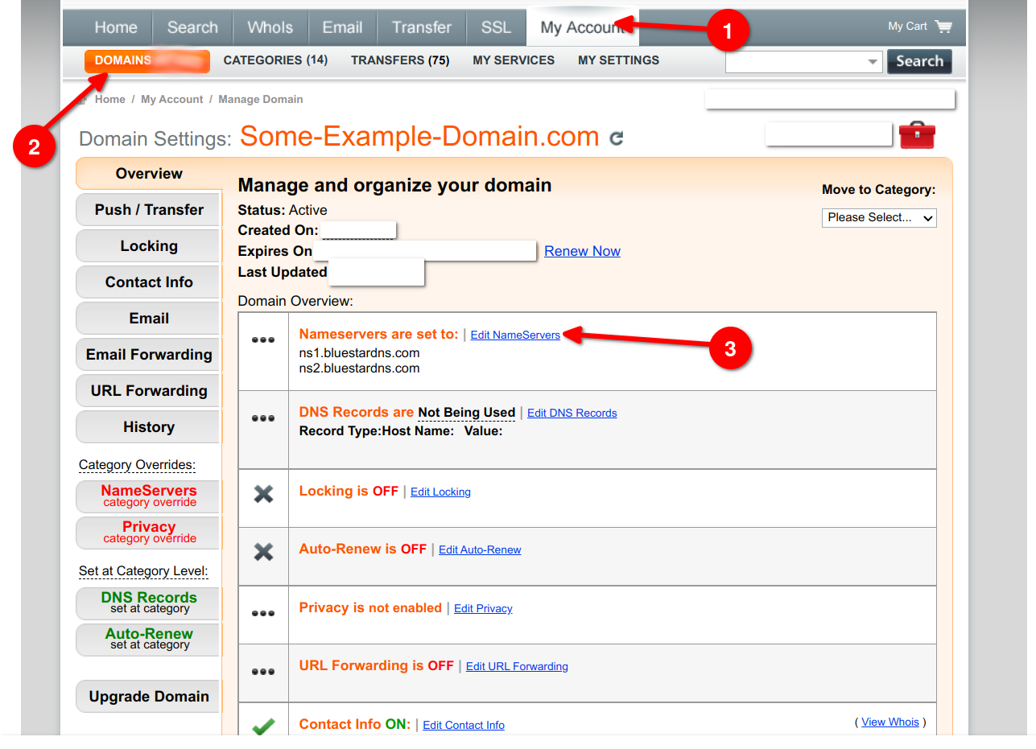Click the three-dot icon in Privacy row
The height and width of the screenshot is (749, 1036).
[x=263, y=613]
